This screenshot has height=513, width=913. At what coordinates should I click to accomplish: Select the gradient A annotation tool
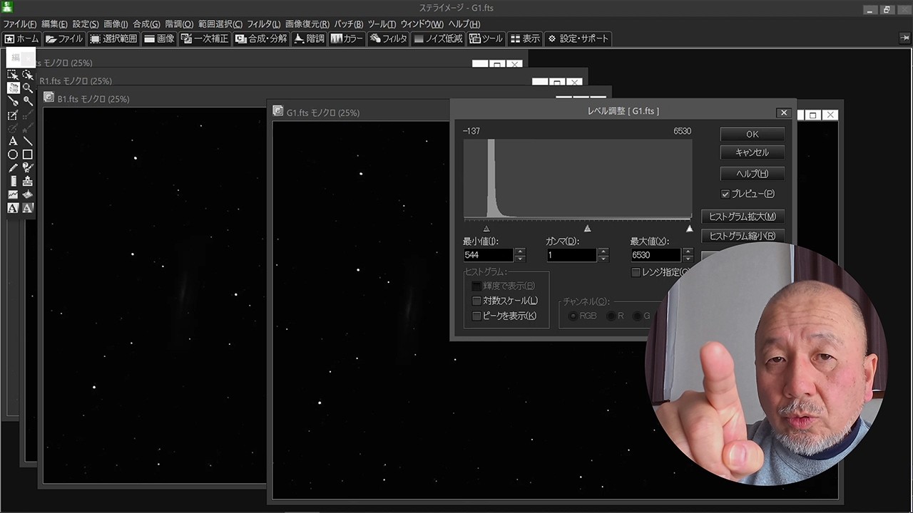[27, 208]
